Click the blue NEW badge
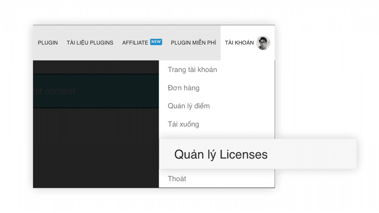Image resolution: width=379 pixels, height=213 pixels. click(156, 42)
